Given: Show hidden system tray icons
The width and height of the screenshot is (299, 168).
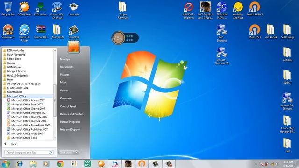Looking at the screenshot, I should click(x=256, y=164).
